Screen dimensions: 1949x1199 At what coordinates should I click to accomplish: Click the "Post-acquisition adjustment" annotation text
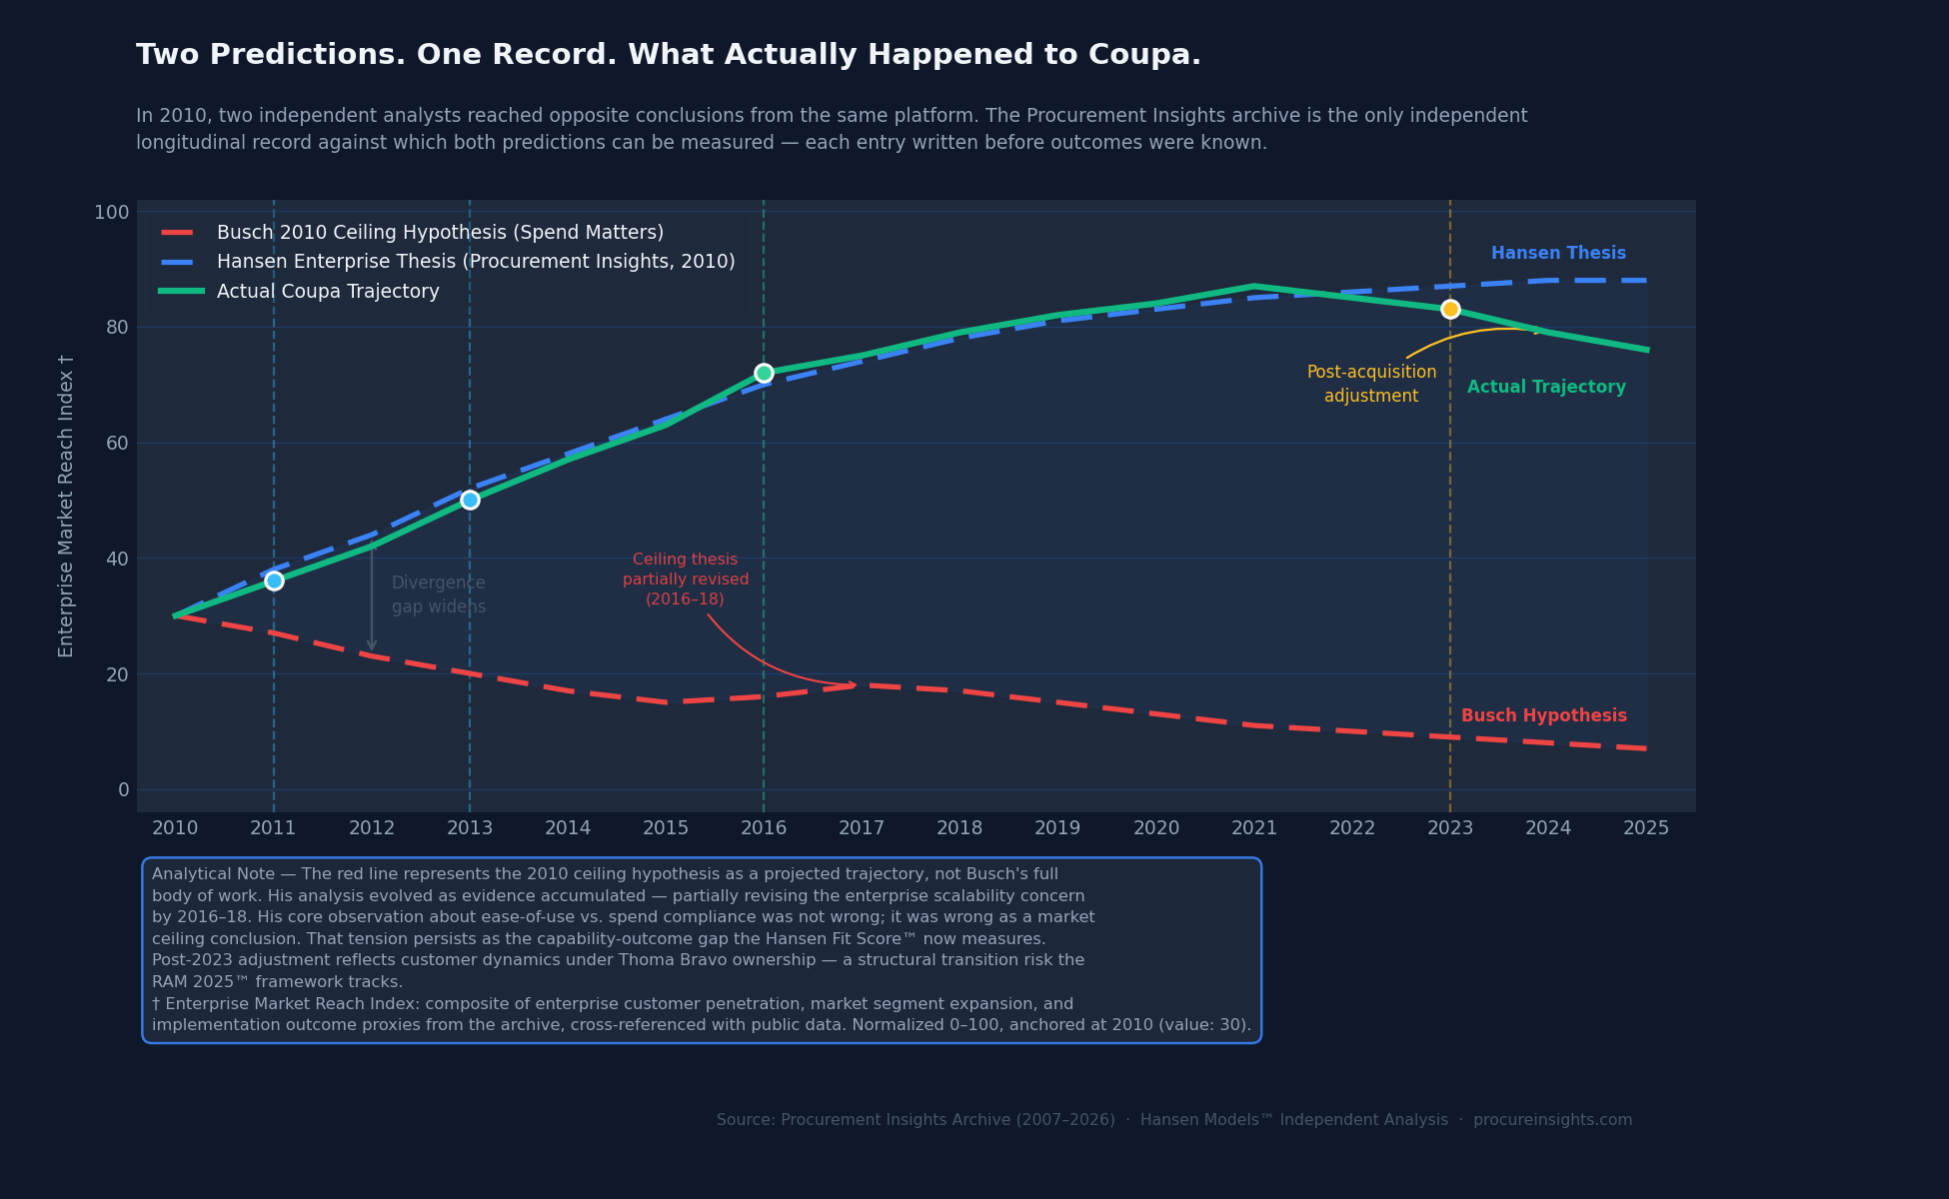(1371, 384)
